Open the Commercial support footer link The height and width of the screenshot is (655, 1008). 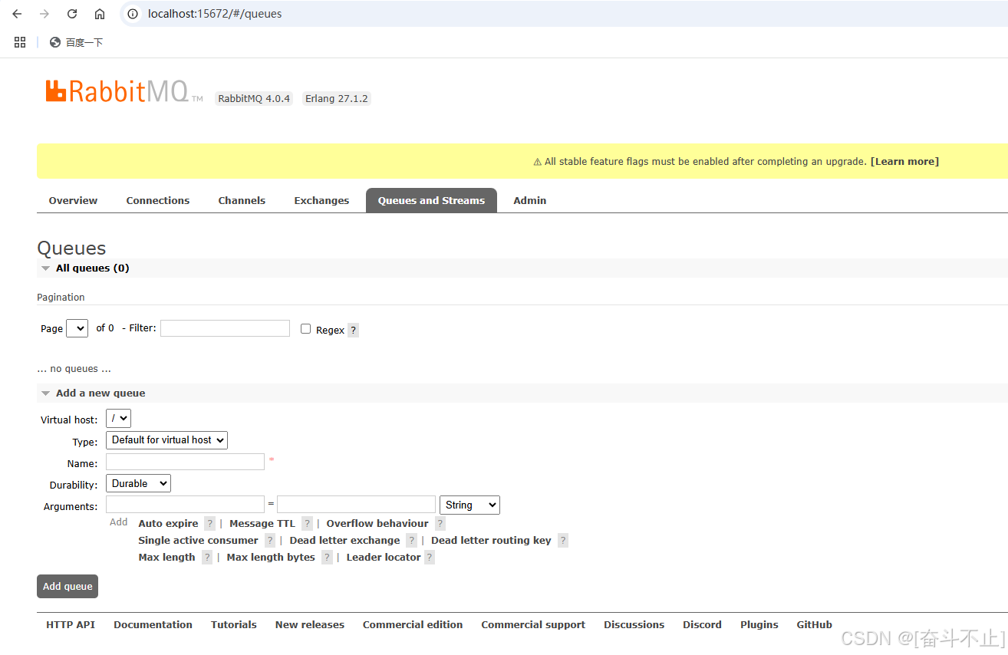(533, 625)
